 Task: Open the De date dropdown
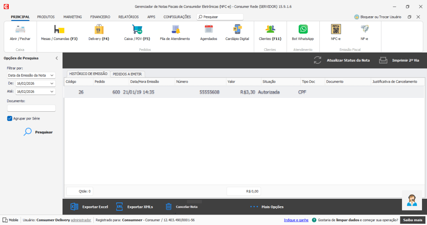52,83
